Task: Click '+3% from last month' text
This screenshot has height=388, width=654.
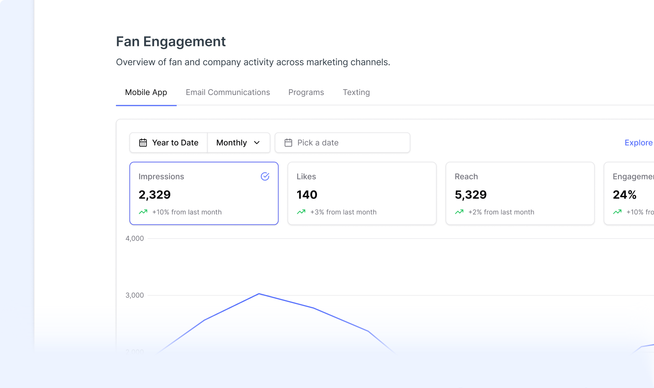Action: point(344,212)
